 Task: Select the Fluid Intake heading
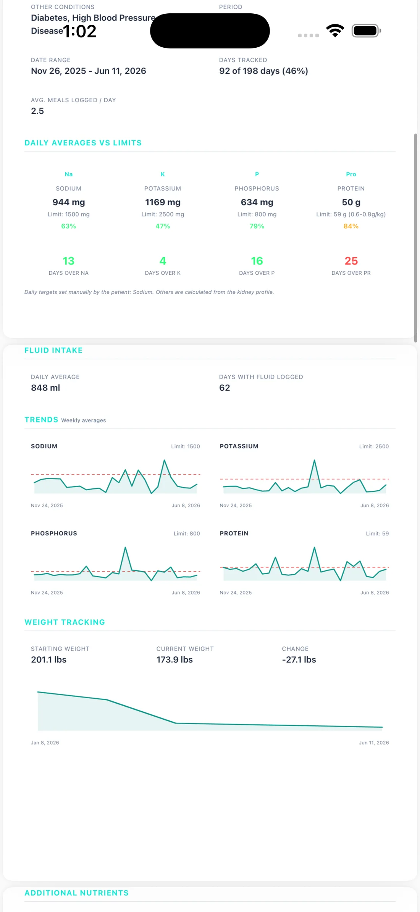[53, 350]
